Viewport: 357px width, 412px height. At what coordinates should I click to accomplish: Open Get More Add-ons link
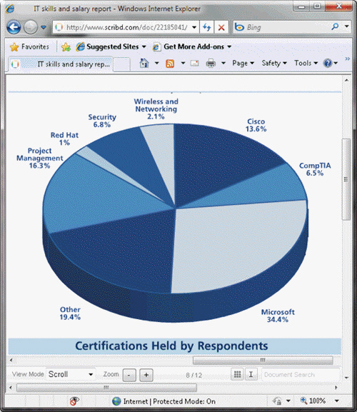192,47
